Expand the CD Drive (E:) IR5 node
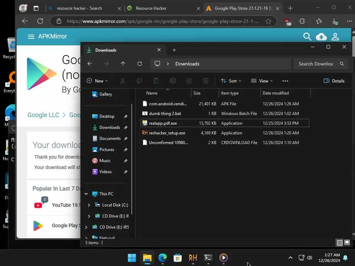 pos(86,227)
